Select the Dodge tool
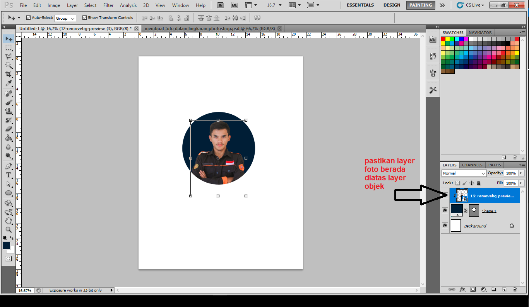529x307 pixels. coord(9,156)
